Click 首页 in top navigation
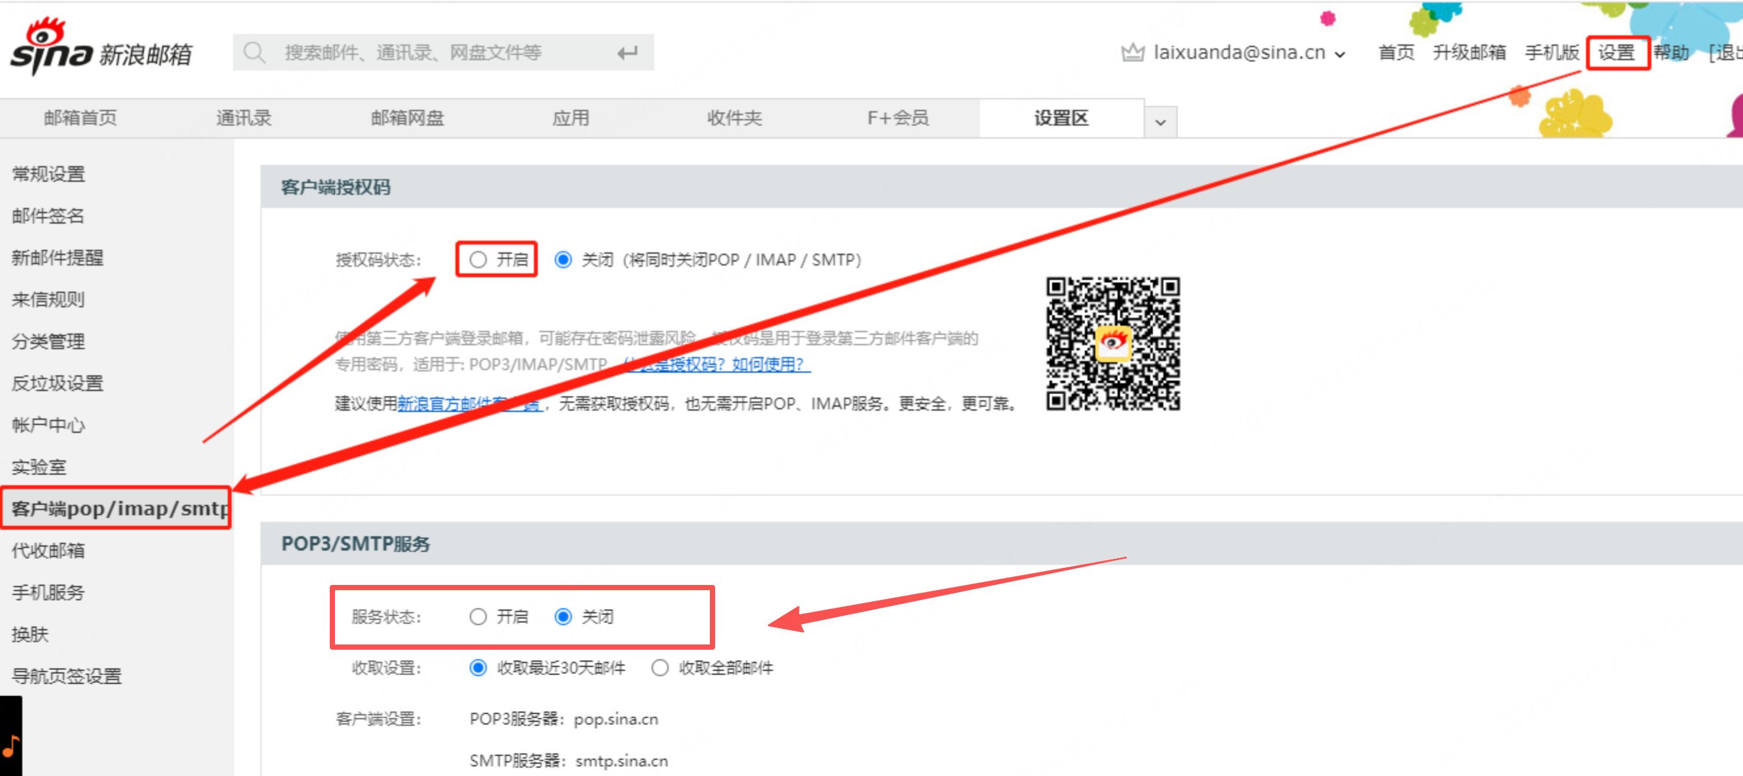 1397,52
